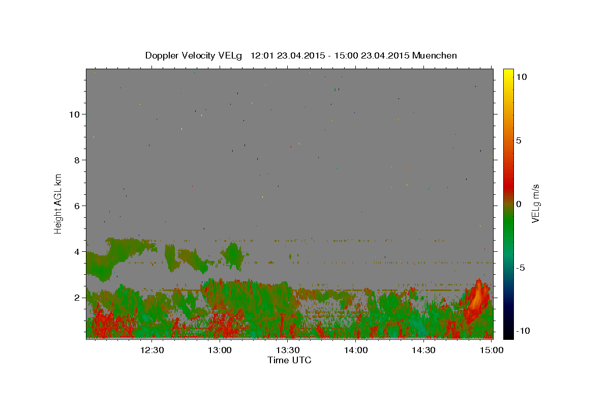
Task: Click the 15:00 time tick label
Action: click(x=492, y=350)
